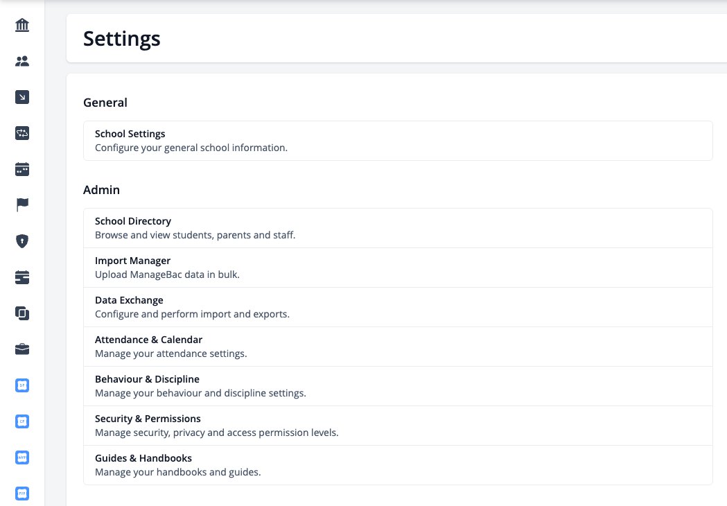Click the card/payment icon in sidebar
This screenshot has width=727, height=506.
coord(21,277)
